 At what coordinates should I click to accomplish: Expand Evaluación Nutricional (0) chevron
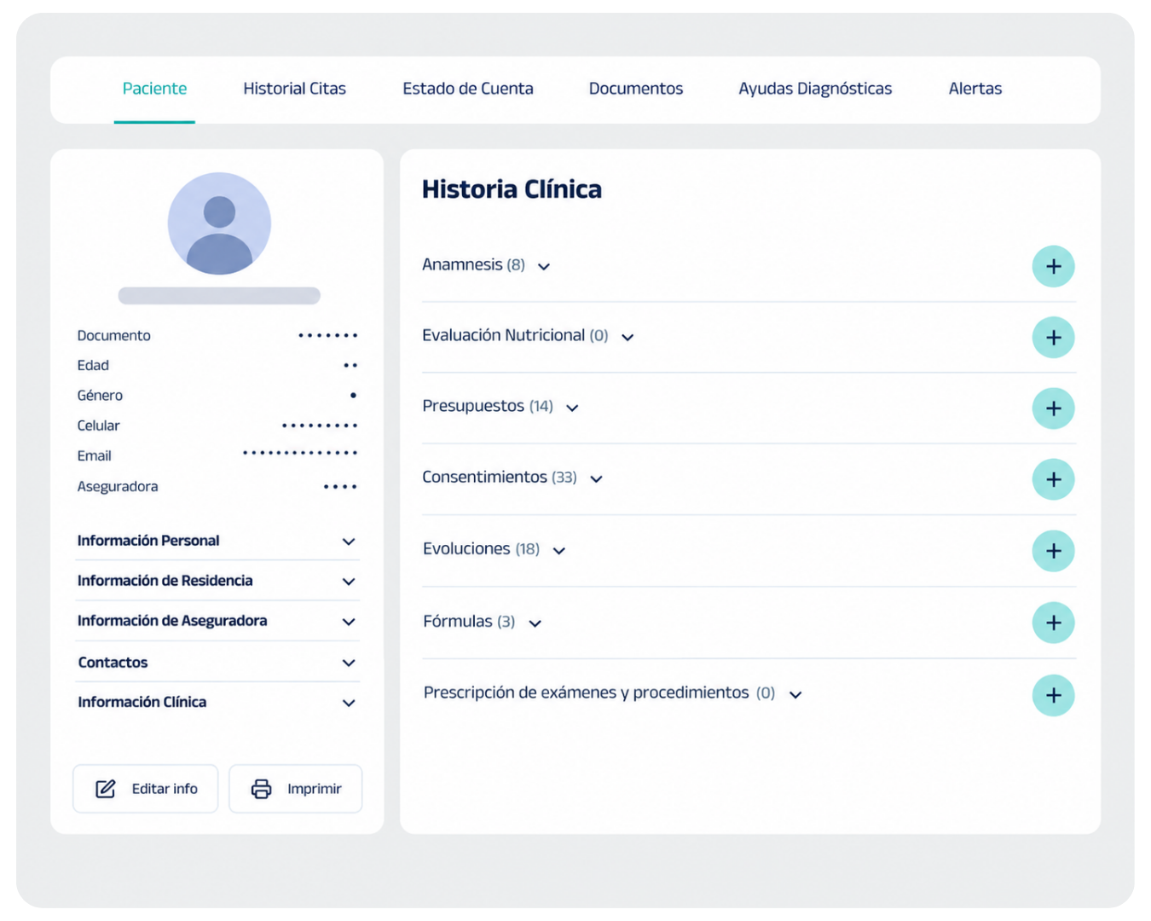pos(628,338)
